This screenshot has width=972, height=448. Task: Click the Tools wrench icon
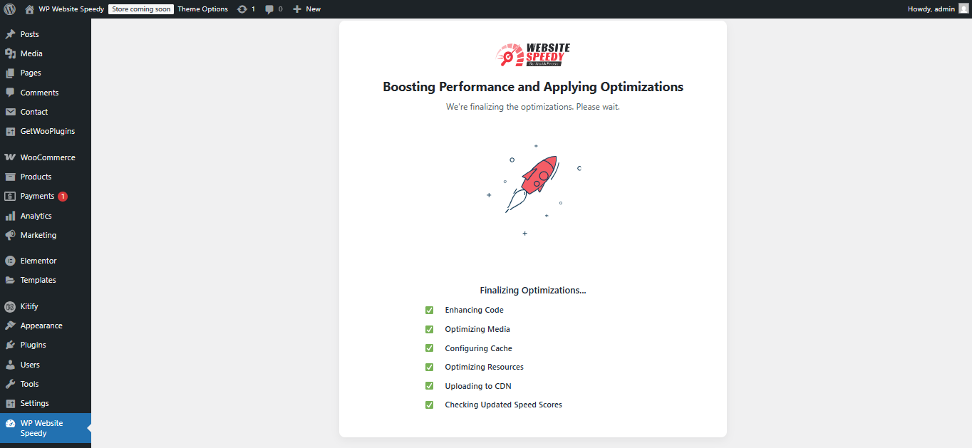pyautogui.click(x=10, y=384)
